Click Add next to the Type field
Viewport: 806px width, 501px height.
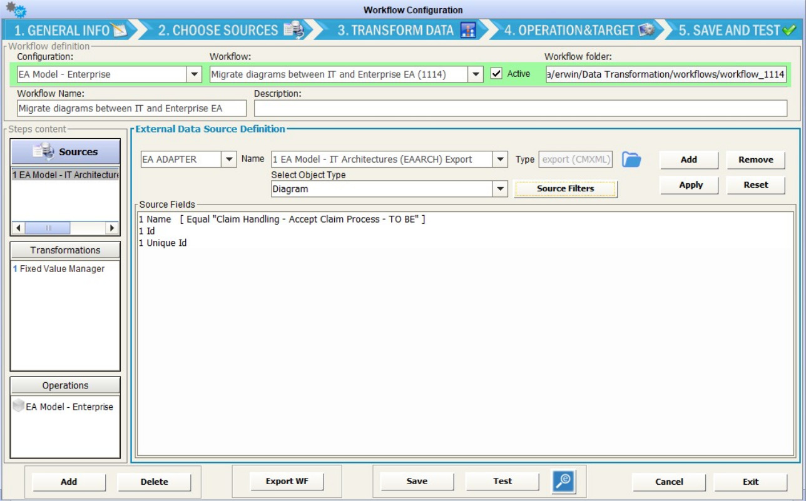click(x=689, y=159)
